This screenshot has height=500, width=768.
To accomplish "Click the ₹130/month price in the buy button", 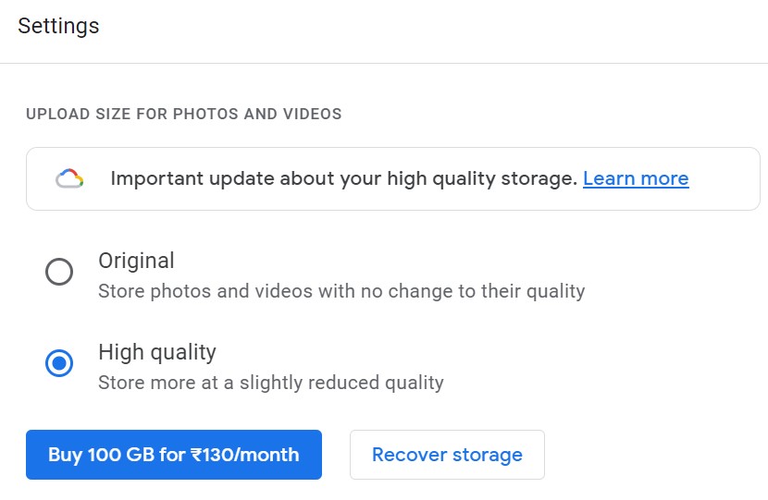I will (245, 455).
